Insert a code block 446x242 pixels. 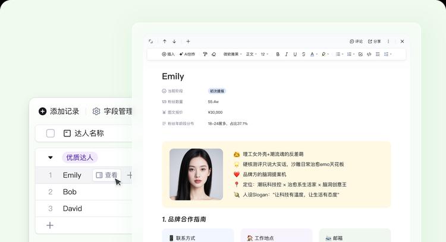(x=369, y=54)
